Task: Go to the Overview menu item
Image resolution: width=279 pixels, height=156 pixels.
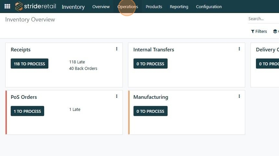Action: click(101, 7)
